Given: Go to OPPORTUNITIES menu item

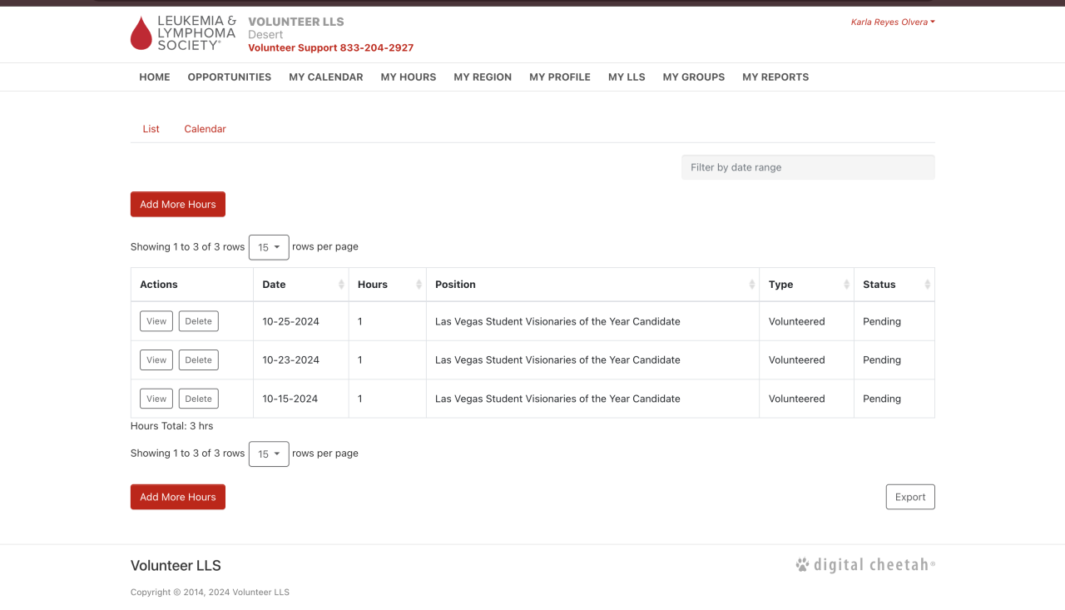Looking at the screenshot, I should [230, 77].
